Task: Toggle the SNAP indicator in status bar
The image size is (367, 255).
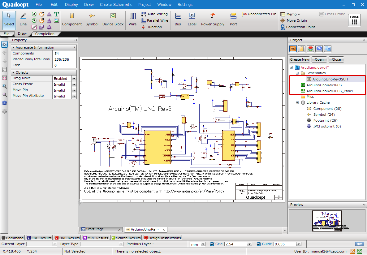Action: tap(359, 244)
